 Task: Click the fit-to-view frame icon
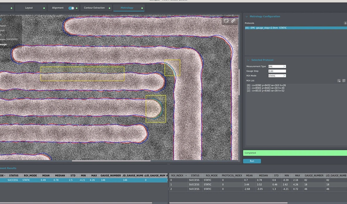point(226,21)
